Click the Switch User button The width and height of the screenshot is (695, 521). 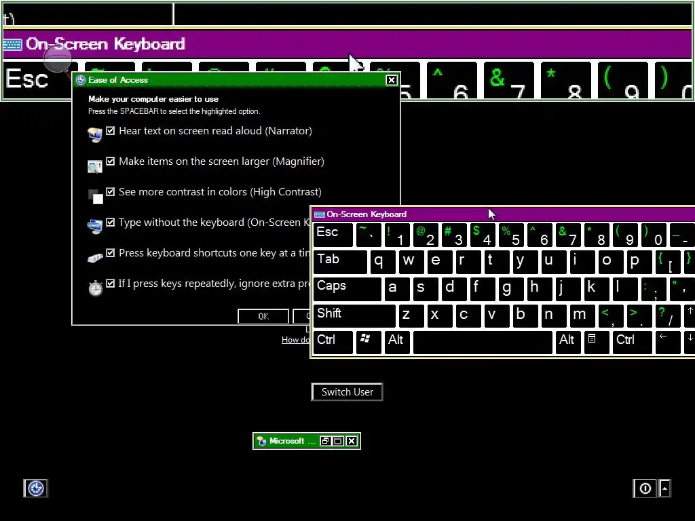pyautogui.click(x=347, y=392)
